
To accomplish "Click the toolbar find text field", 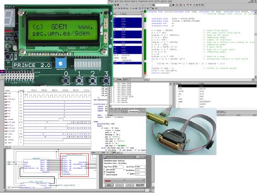I will tap(162, 5).
